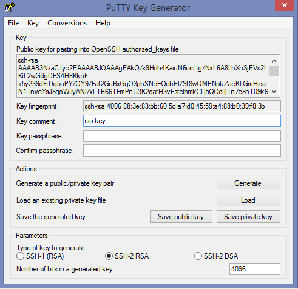Click the Key fingerprint field

182,106
